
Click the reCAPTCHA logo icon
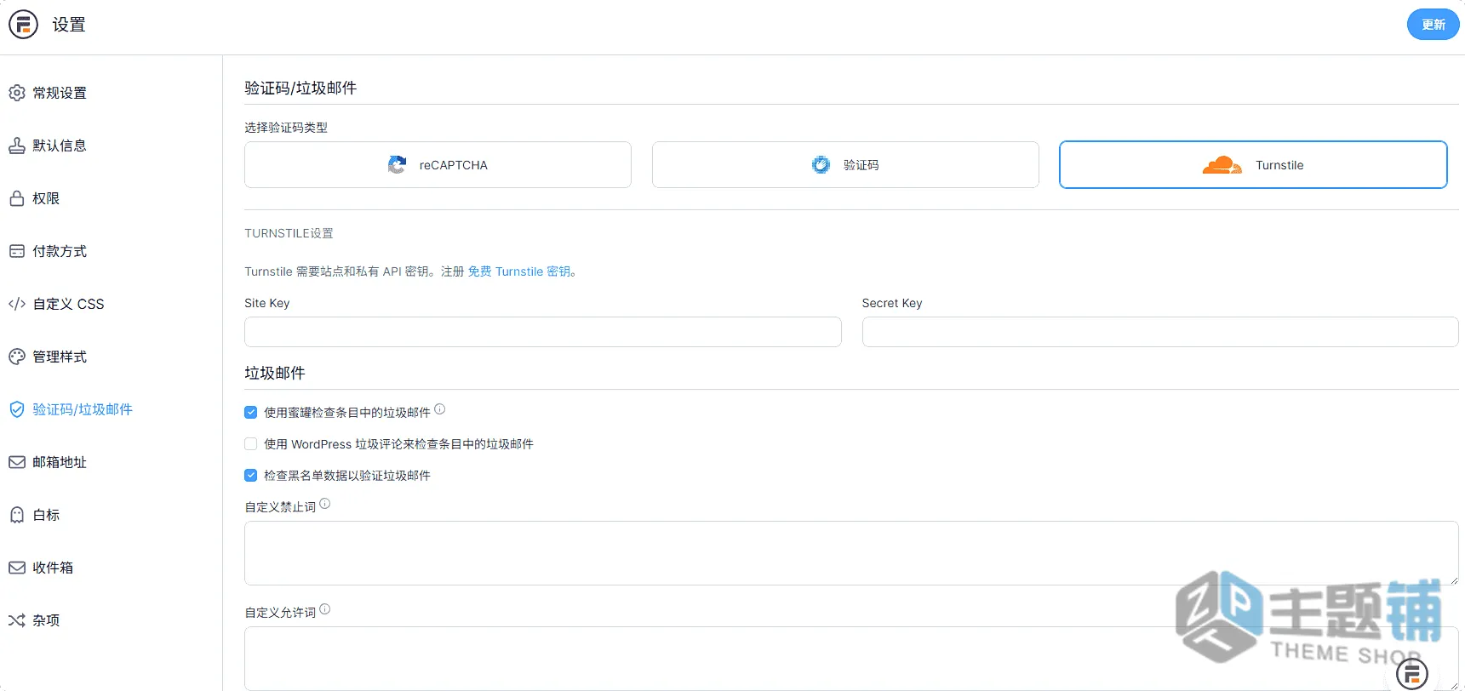pyautogui.click(x=397, y=165)
